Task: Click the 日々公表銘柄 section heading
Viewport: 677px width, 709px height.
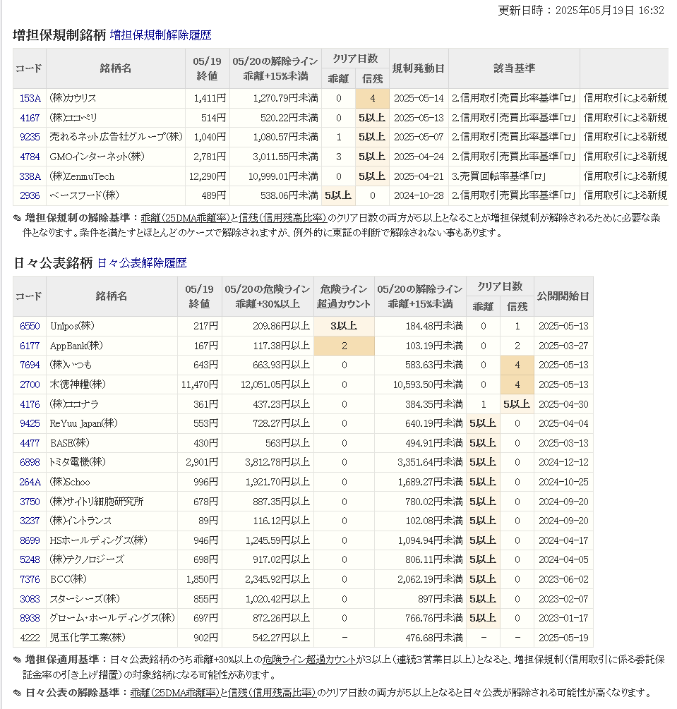Action: [53, 262]
